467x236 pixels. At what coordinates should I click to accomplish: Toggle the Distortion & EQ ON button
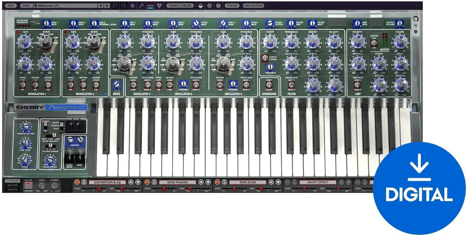tap(77, 182)
